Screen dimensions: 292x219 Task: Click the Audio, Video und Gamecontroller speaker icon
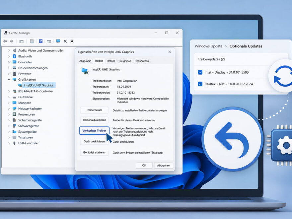(x=14, y=50)
